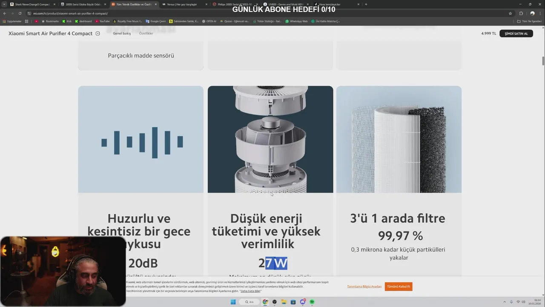Open the Tütün Sözlüğü bookmark
This screenshot has height=307, width=545.
267,21
